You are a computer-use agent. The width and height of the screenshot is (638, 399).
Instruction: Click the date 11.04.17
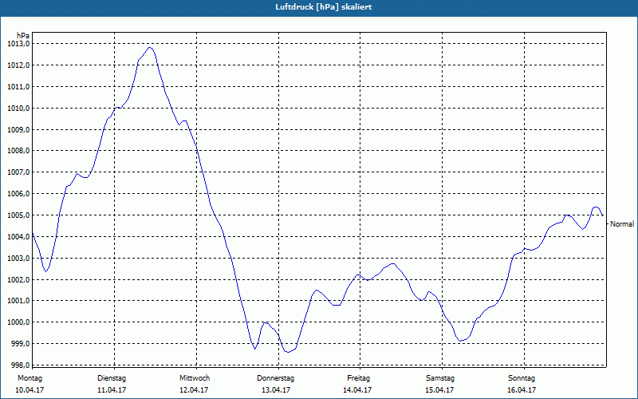click(112, 390)
